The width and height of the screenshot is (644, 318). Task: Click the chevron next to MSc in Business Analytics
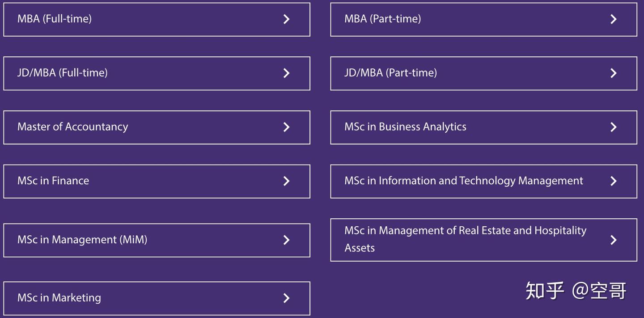pyautogui.click(x=614, y=127)
